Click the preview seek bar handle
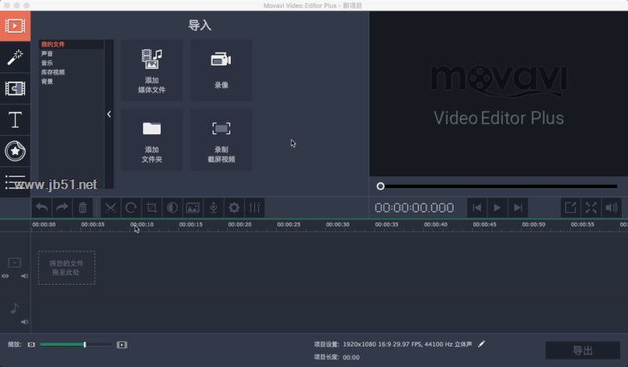628x367 pixels. [381, 186]
